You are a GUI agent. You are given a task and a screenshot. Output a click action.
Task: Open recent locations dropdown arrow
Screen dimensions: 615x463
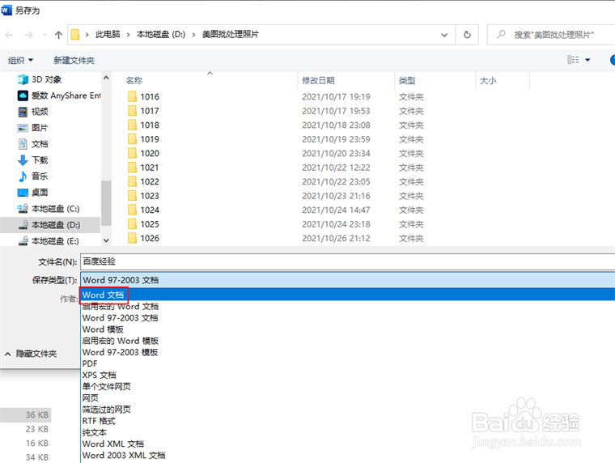pyautogui.click(x=45, y=35)
